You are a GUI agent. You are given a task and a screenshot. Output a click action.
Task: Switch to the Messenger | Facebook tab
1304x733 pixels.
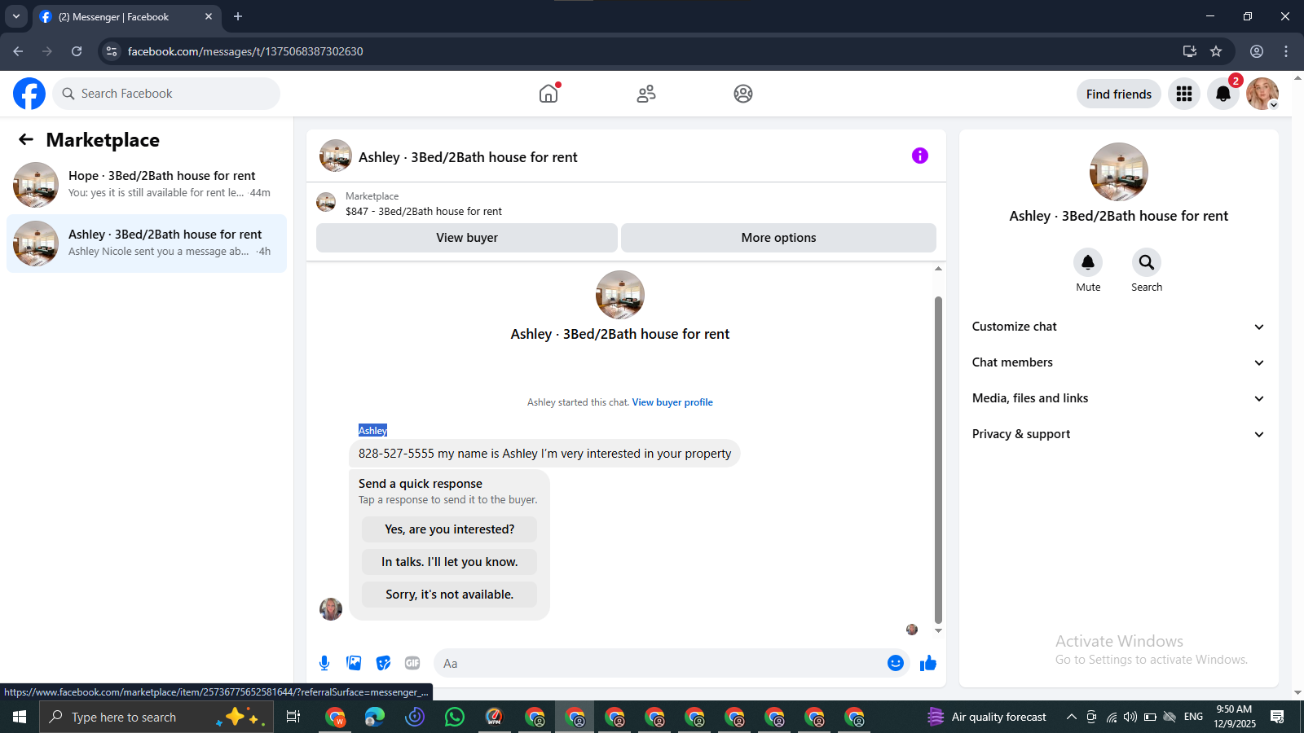coord(127,17)
